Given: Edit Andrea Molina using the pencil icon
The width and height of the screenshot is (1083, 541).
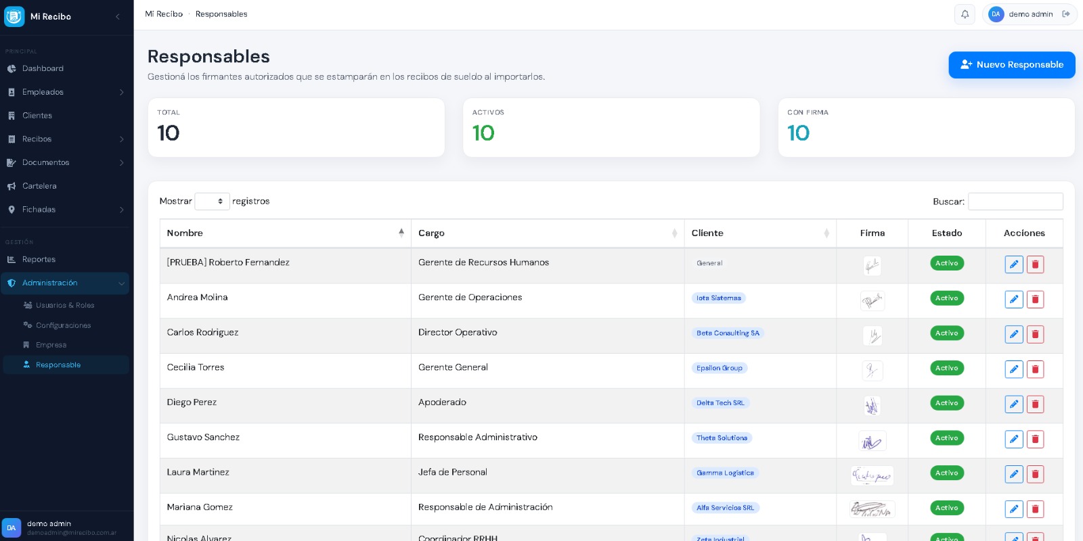Looking at the screenshot, I should (x=1013, y=299).
